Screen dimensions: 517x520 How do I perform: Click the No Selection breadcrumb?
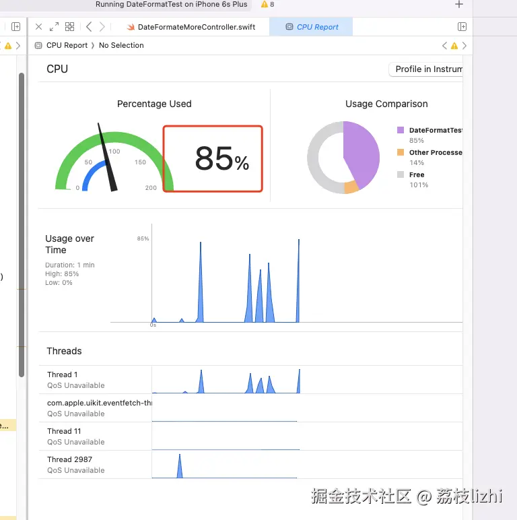(121, 45)
